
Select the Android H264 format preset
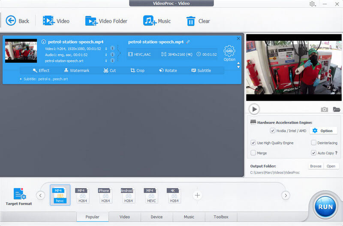point(128,195)
